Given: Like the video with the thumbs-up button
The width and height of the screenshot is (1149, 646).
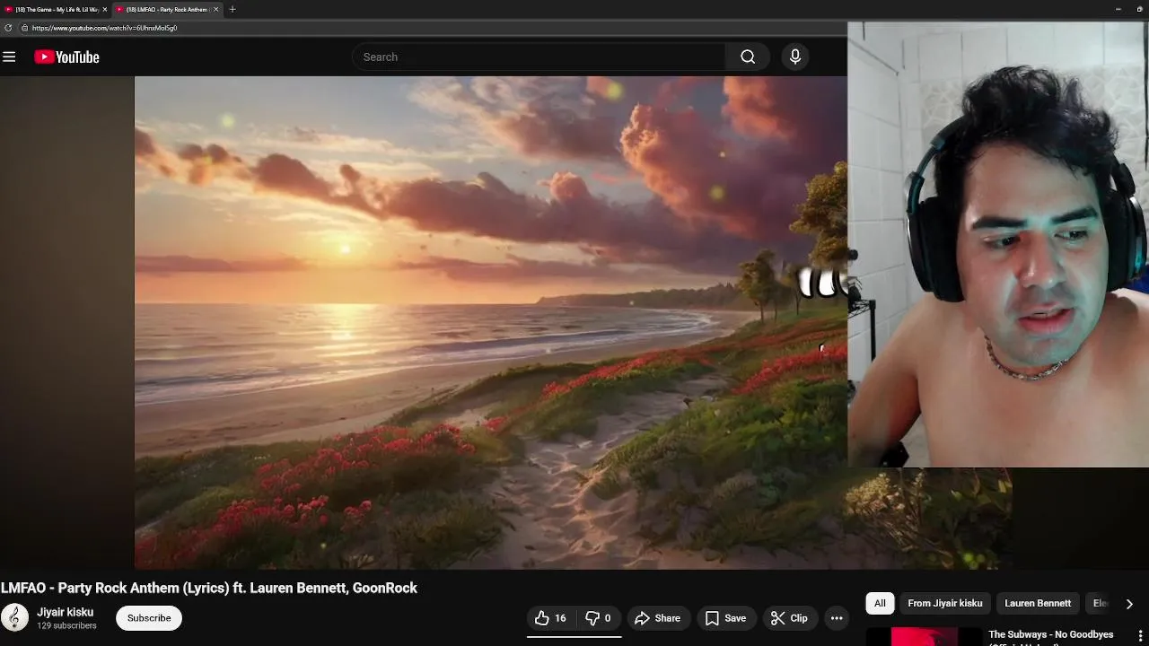Looking at the screenshot, I should click(550, 618).
